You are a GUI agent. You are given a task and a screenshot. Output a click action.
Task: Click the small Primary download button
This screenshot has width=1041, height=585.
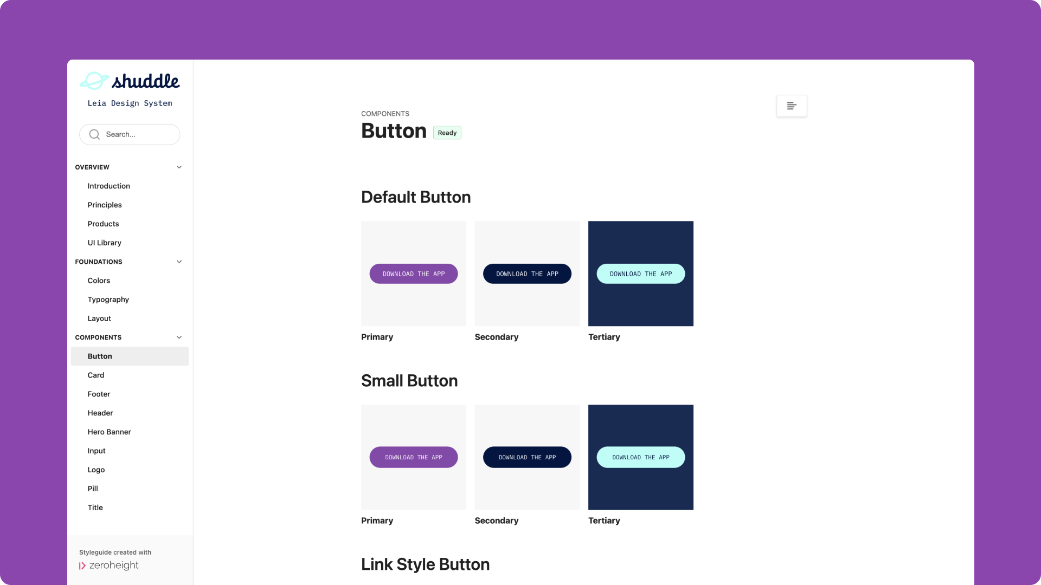click(413, 457)
